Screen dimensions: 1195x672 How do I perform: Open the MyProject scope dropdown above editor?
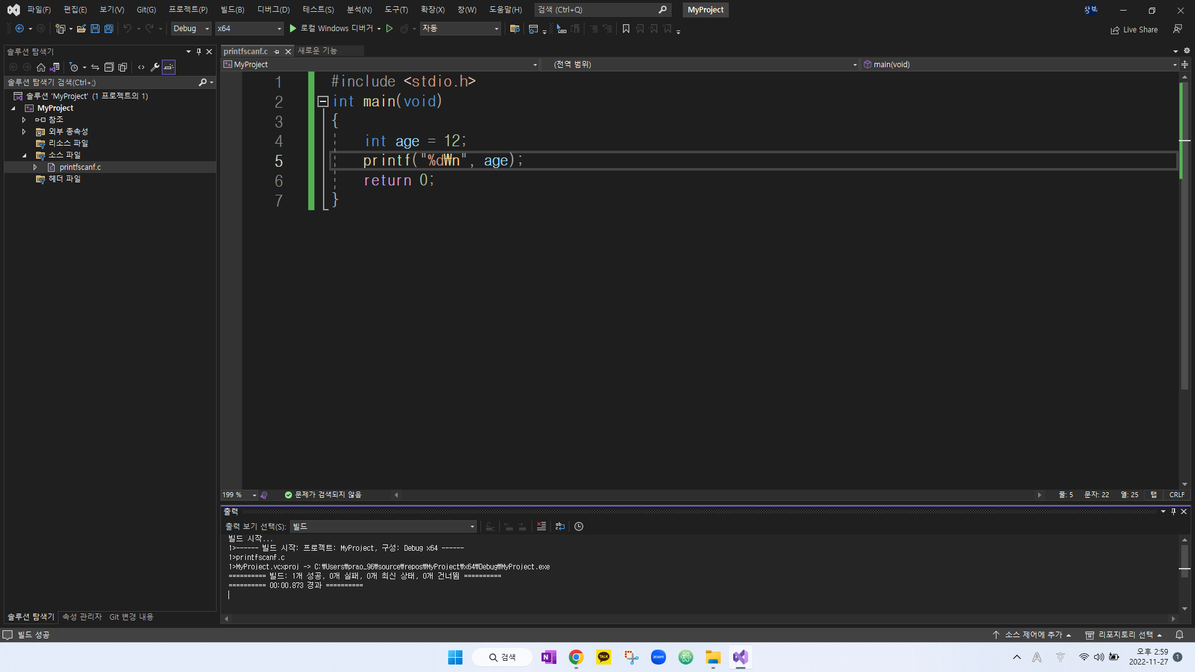point(380,65)
